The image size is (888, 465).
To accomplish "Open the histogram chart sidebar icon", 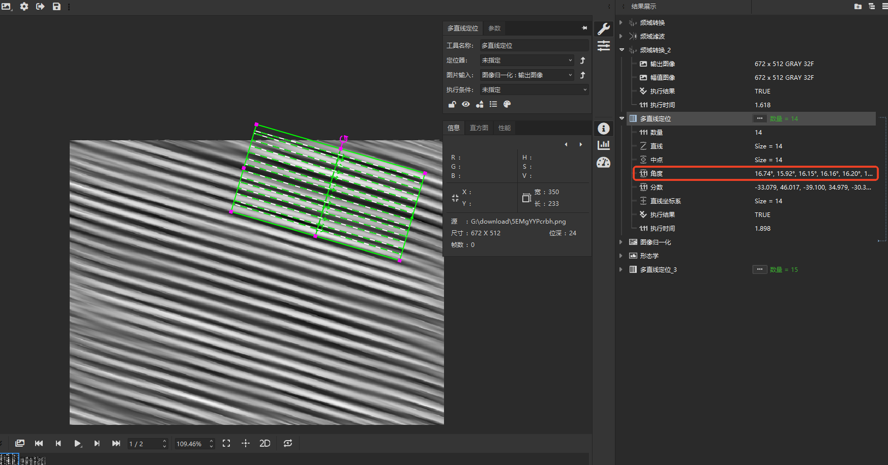I will tap(604, 145).
